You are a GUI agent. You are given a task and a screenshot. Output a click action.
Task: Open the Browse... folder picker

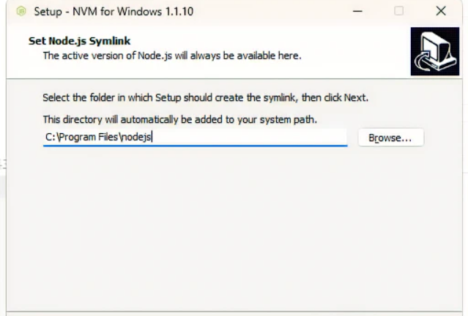[x=390, y=137]
